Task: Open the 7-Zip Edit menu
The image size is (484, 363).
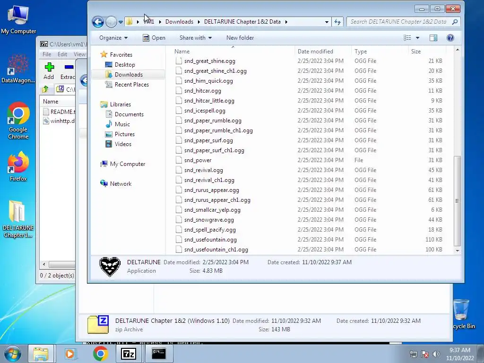Action: 62,54
